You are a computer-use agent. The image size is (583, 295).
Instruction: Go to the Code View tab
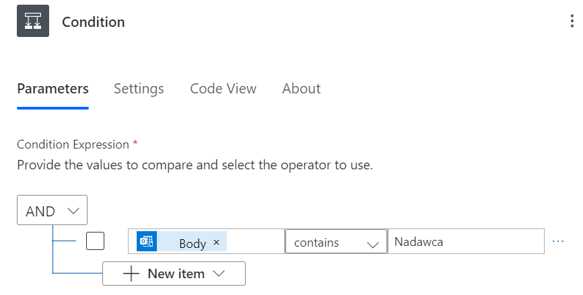point(223,89)
